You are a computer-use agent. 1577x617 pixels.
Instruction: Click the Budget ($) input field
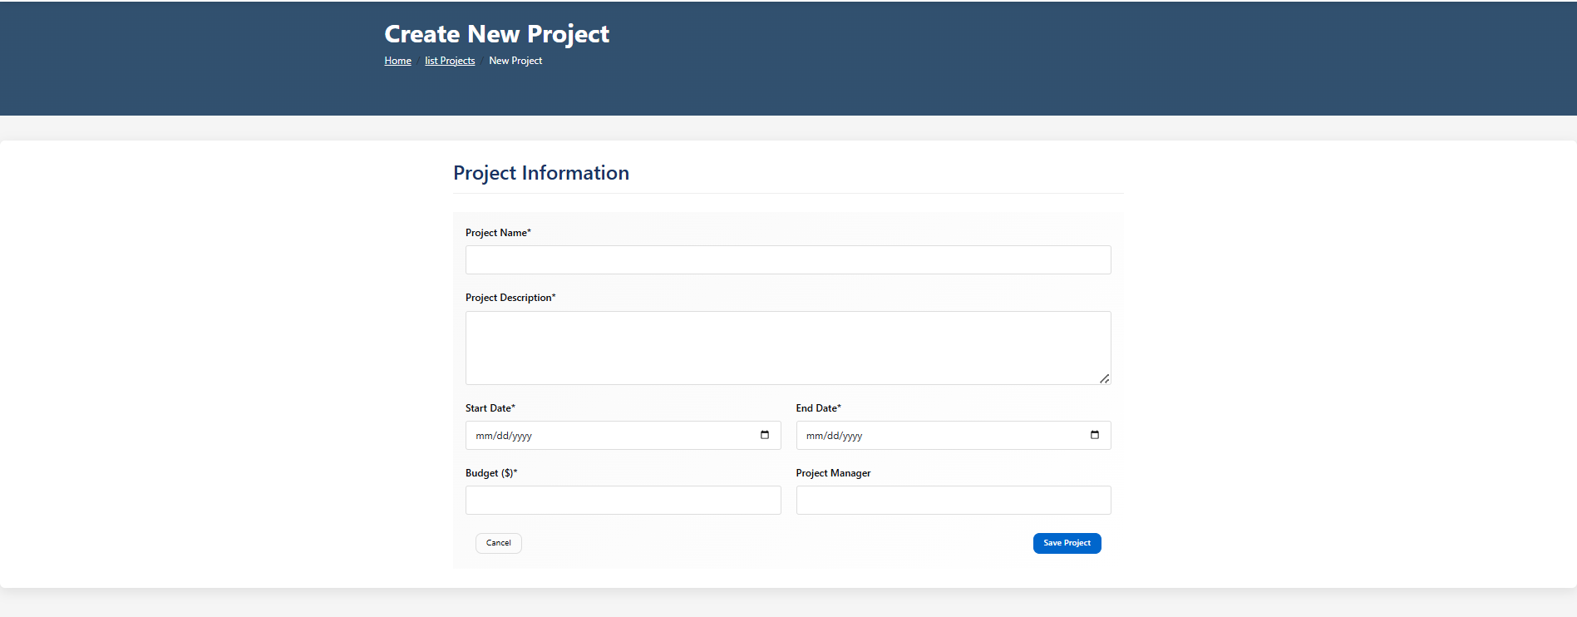(x=623, y=500)
